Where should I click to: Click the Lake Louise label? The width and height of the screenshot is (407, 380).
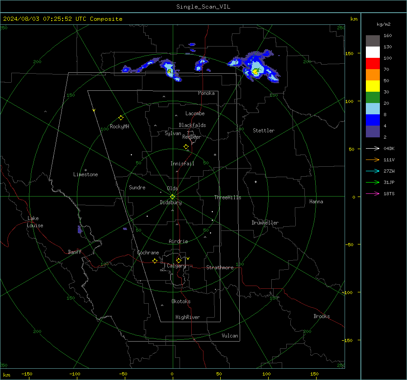point(35,222)
